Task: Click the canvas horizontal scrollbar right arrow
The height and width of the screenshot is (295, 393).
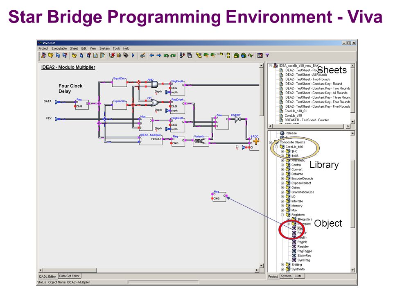Action: [x=257, y=270]
